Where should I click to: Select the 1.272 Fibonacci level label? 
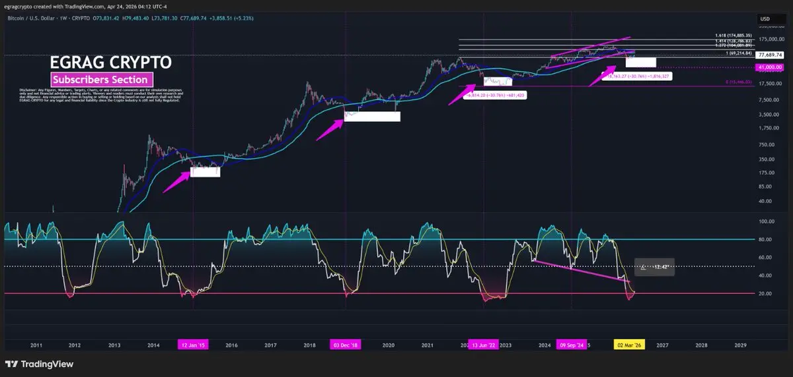coord(734,45)
